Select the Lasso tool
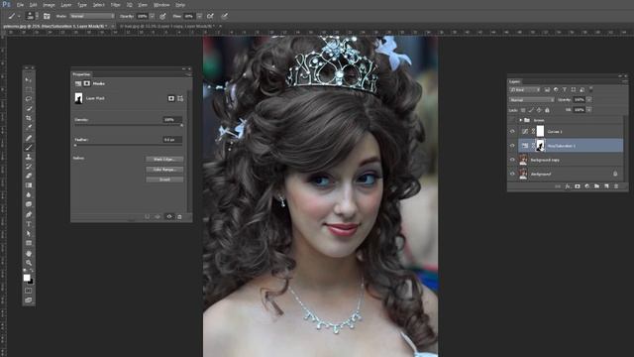The width and height of the screenshot is (634, 357). coord(29,99)
